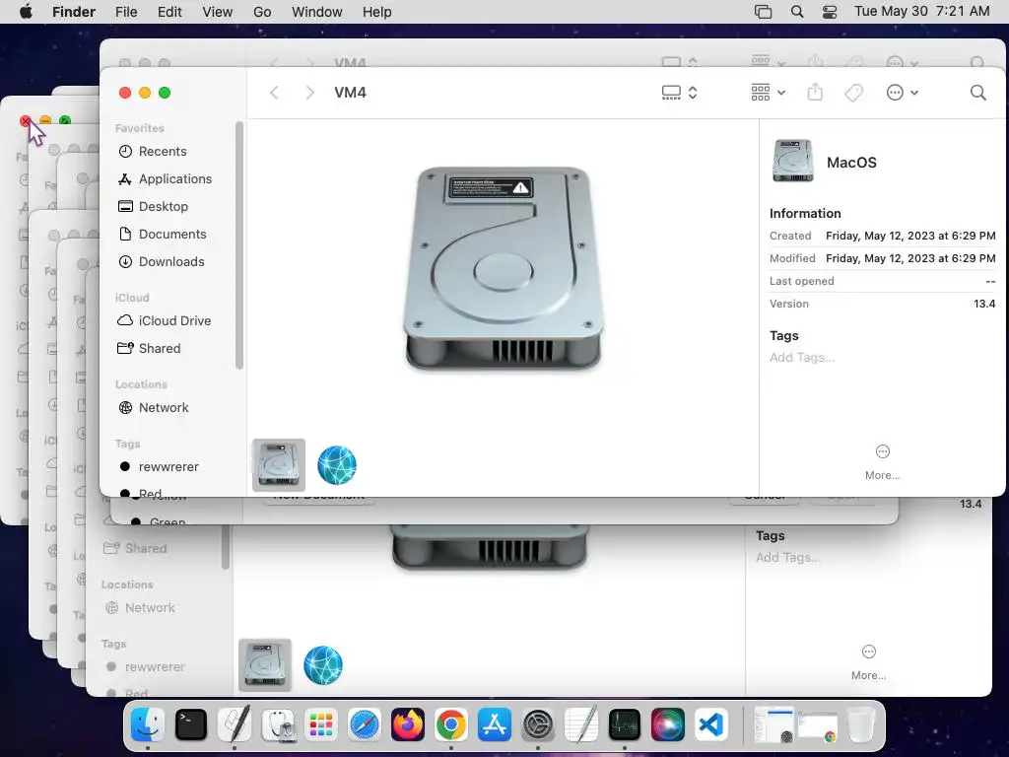Viewport: 1009px width, 757px height.
Task: Open Firefox from the Dock
Action: [x=408, y=724]
